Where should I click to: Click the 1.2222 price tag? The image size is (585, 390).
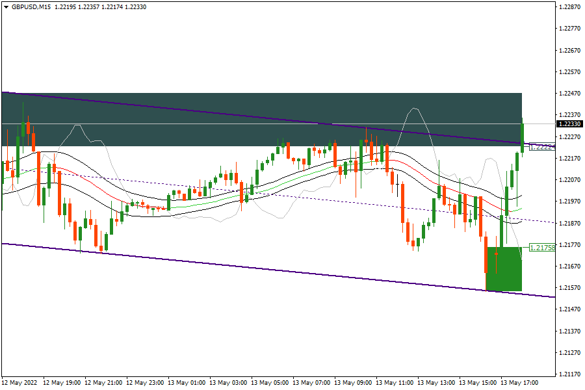tap(541, 147)
